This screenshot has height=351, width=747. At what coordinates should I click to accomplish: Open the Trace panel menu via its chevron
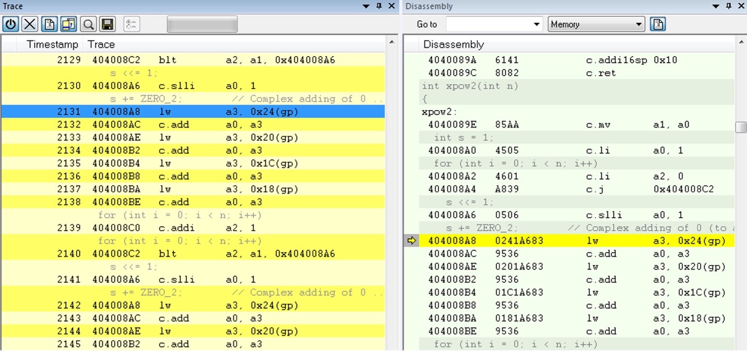(x=366, y=6)
